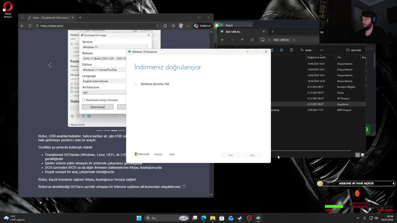Add new tab in File Explorer
Screen dimensions: 397x223
(273, 32)
